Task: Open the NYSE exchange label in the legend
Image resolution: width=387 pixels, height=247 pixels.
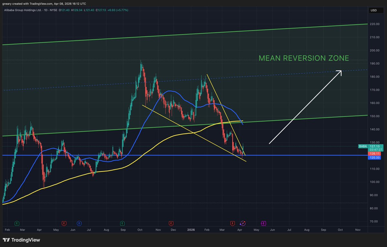Action: [53, 10]
